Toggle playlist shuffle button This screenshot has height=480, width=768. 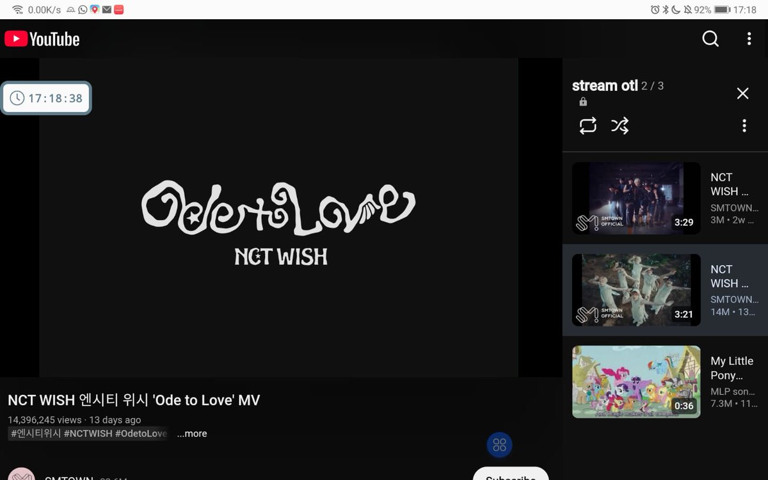(620, 125)
